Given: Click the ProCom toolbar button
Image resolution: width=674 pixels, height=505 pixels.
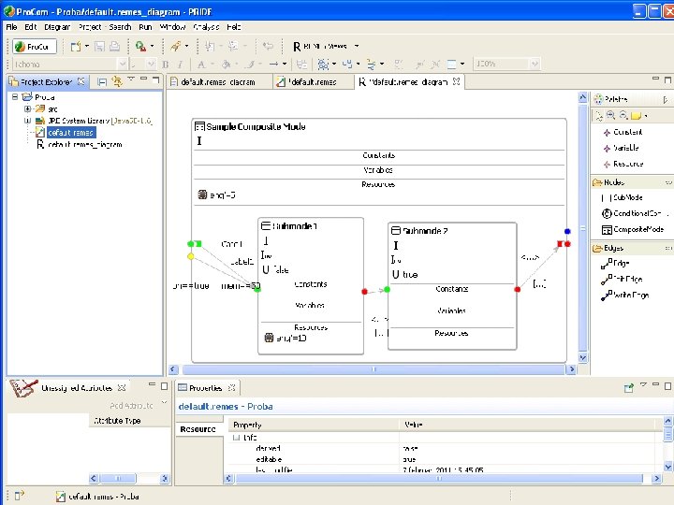Looking at the screenshot, I should pyautogui.click(x=33, y=46).
